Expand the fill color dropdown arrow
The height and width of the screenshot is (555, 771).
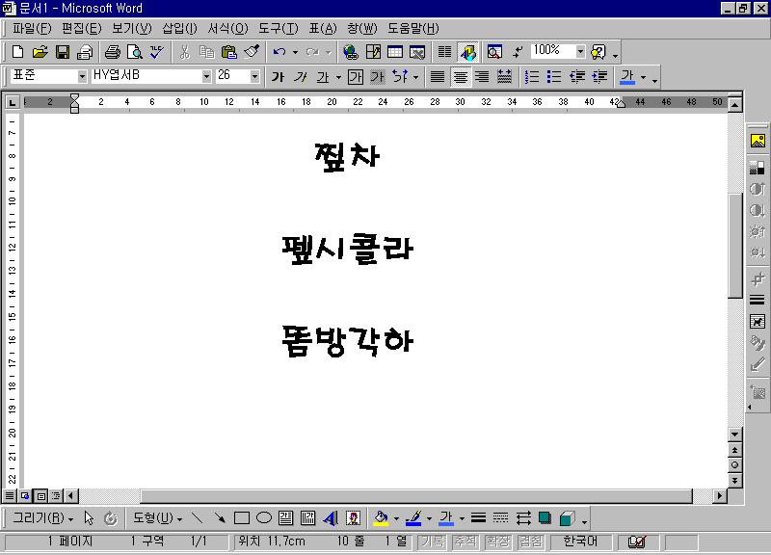[396, 518]
